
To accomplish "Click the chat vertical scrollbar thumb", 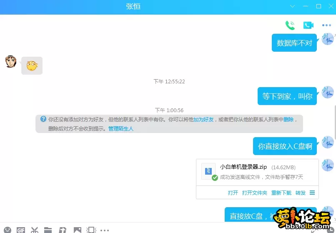I will [335, 122].
